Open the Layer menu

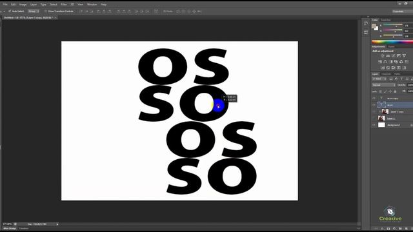pos(34,5)
